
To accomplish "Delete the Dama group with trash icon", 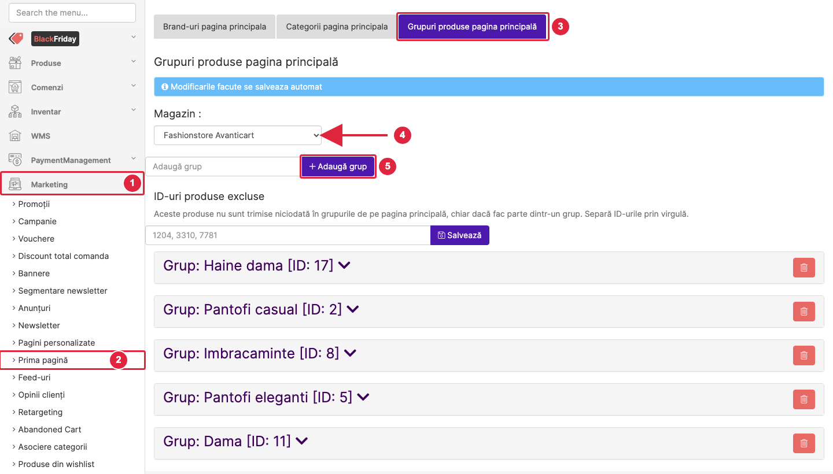I will (804, 443).
